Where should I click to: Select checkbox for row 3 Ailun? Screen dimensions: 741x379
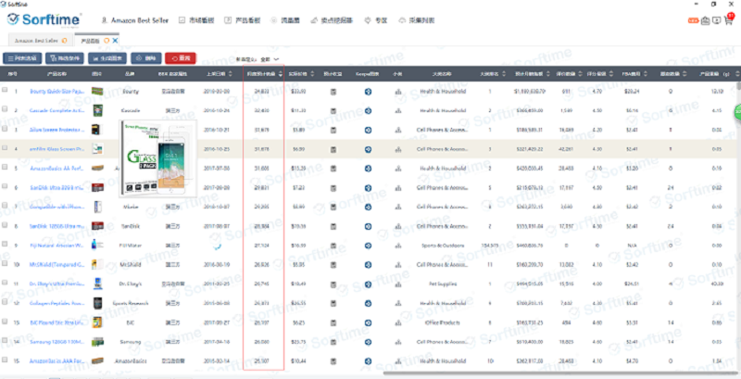point(5,128)
